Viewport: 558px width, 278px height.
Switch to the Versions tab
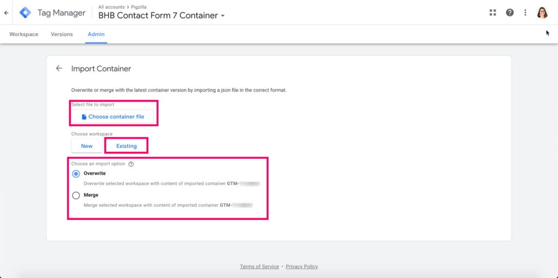tap(62, 34)
